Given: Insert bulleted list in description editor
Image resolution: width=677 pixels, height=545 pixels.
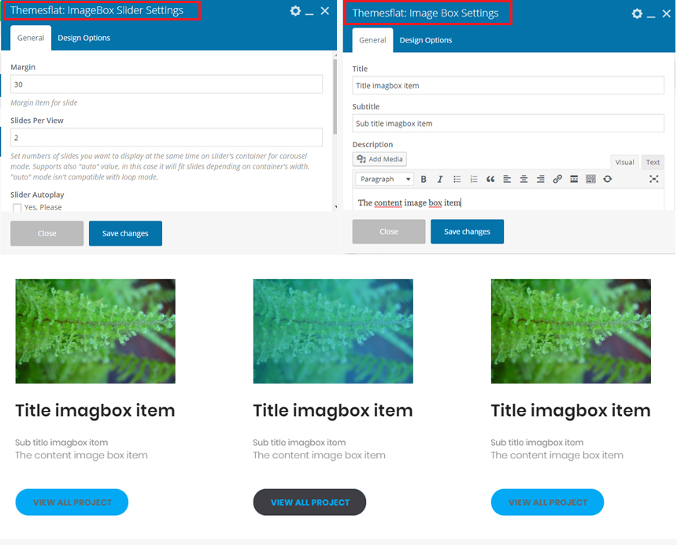Looking at the screenshot, I should coord(457,180).
